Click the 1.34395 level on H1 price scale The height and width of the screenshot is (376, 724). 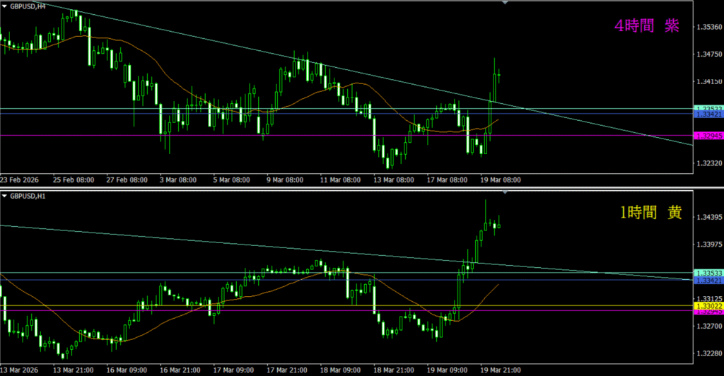[x=708, y=217]
